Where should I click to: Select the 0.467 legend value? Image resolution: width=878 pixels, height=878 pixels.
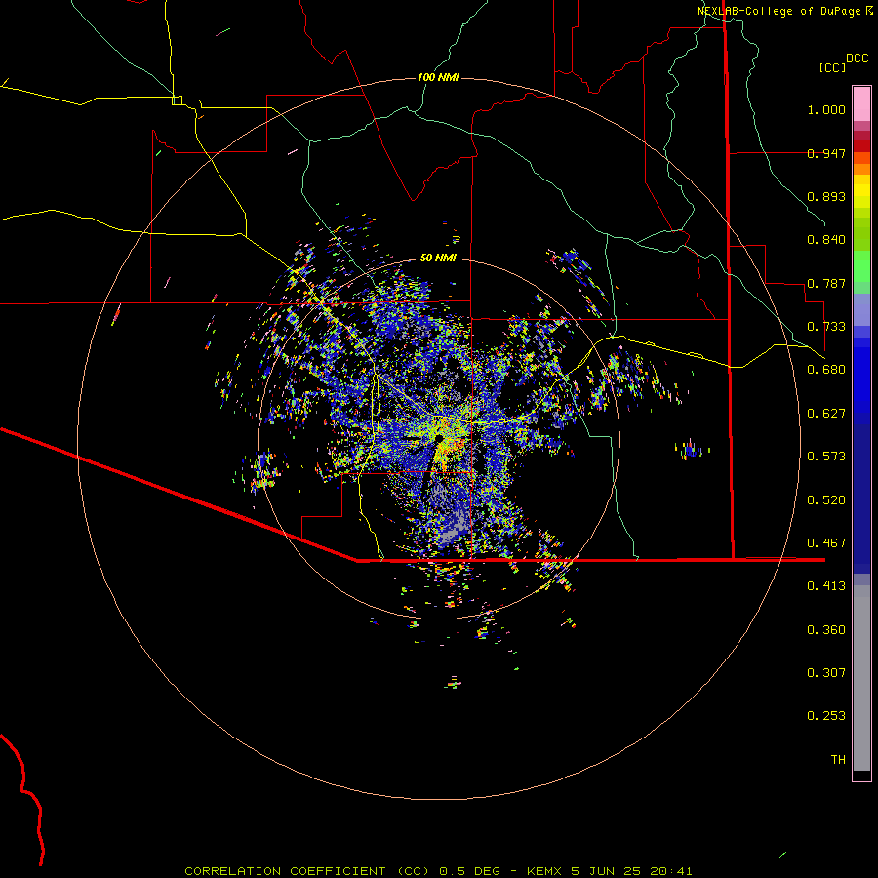[x=826, y=543]
